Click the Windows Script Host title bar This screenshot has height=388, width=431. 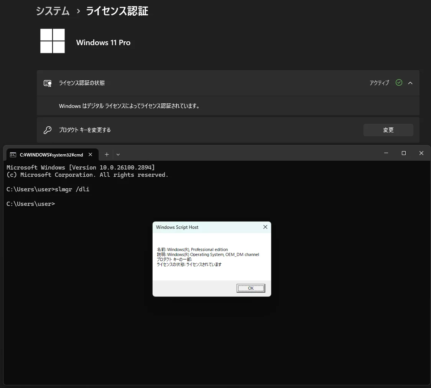pyautogui.click(x=203, y=227)
